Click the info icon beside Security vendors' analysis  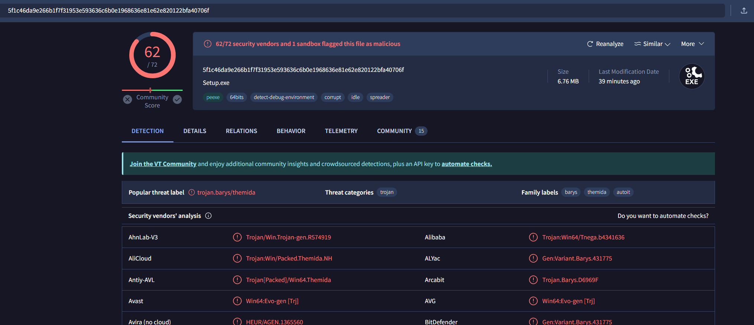(208, 216)
